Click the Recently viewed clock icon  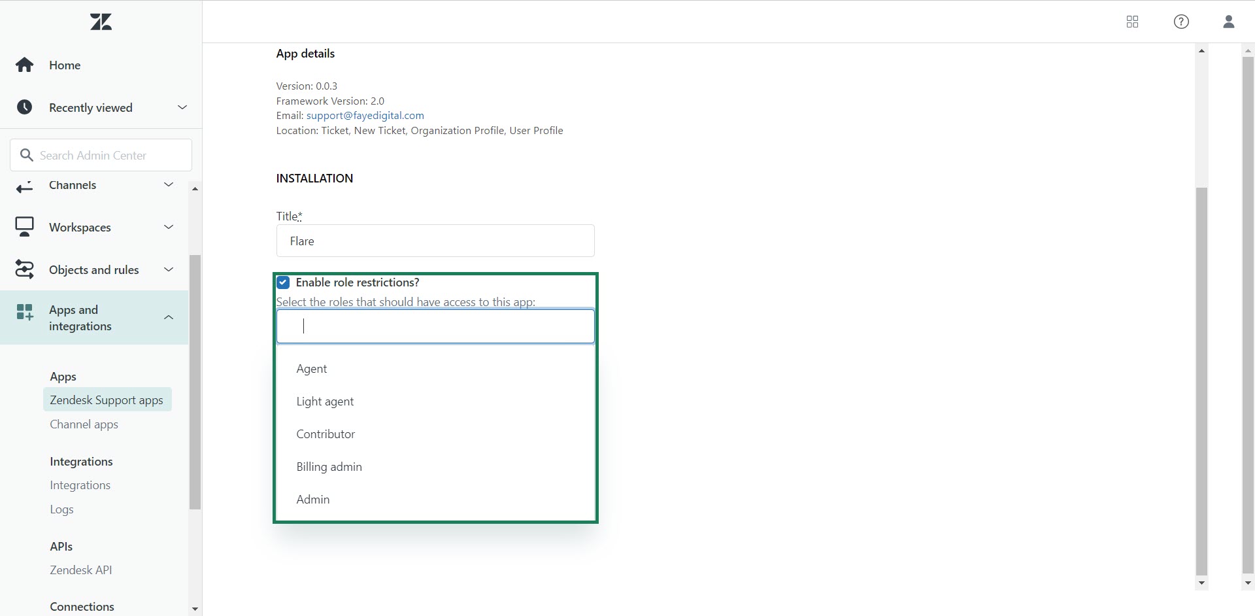tap(25, 107)
